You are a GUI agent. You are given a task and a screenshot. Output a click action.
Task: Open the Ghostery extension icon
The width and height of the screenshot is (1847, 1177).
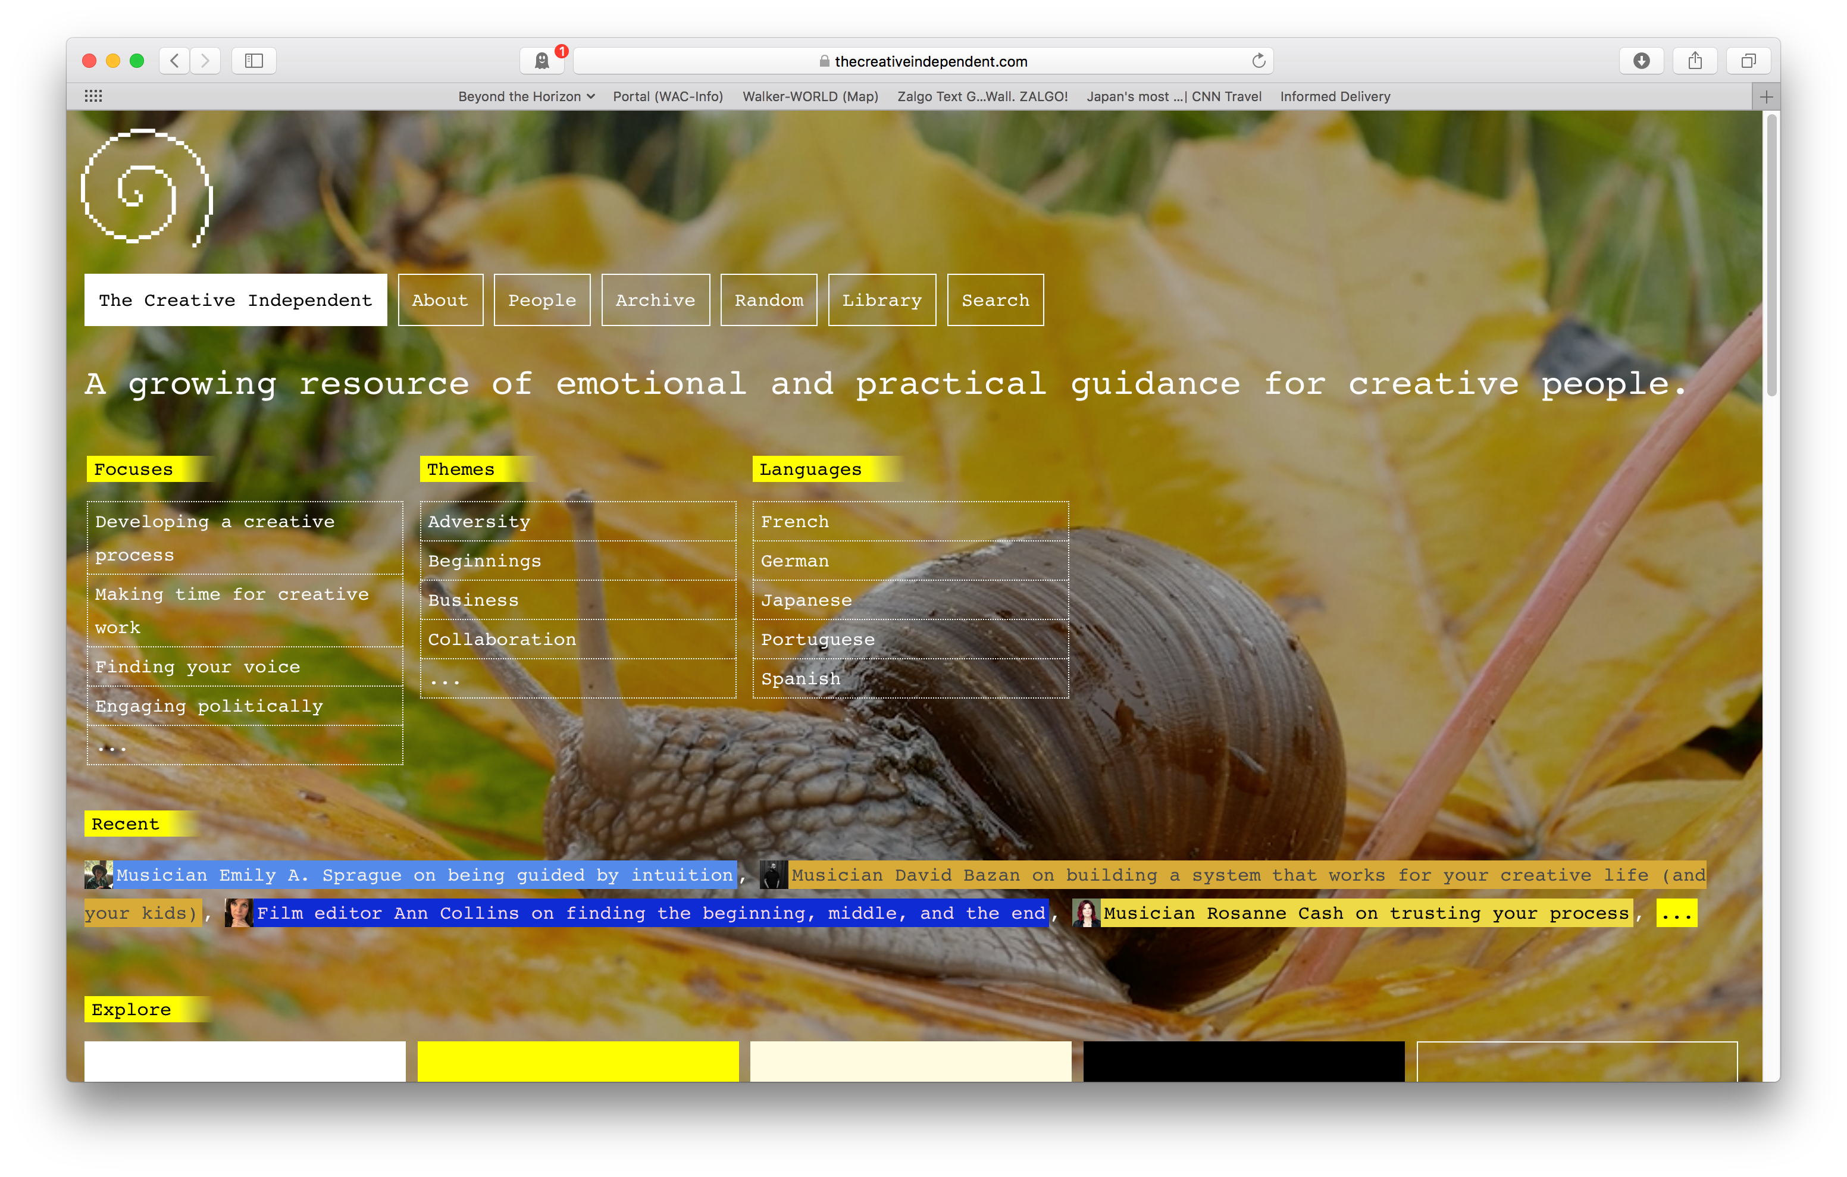tap(541, 61)
